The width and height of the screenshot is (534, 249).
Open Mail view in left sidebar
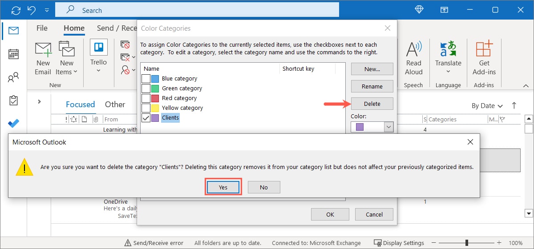(13, 31)
